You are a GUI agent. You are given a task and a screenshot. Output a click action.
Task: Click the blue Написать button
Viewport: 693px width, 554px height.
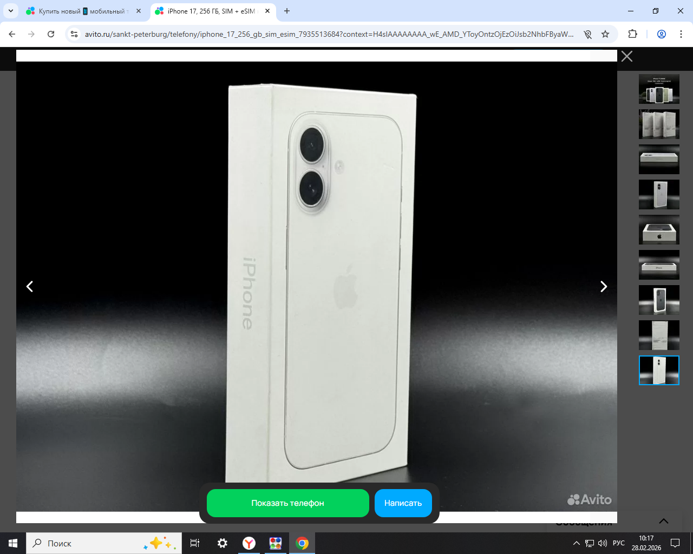[x=403, y=503]
